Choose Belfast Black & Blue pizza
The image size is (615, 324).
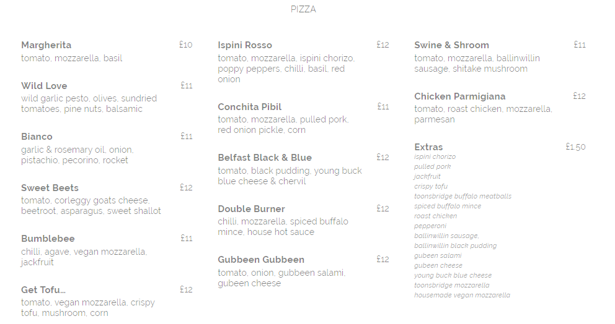(265, 158)
